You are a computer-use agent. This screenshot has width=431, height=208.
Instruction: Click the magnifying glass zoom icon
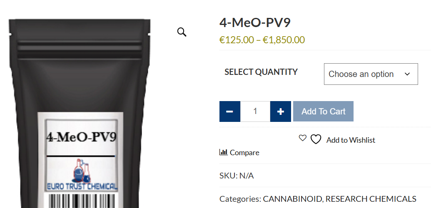click(182, 32)
